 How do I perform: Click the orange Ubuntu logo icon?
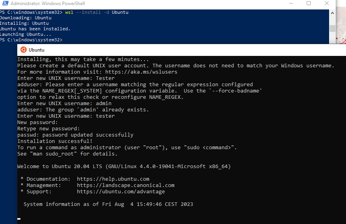[24, 50]
